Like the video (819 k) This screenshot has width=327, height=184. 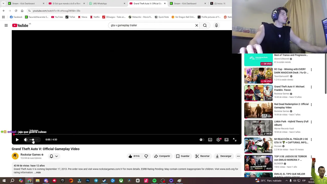pos(134,156)
